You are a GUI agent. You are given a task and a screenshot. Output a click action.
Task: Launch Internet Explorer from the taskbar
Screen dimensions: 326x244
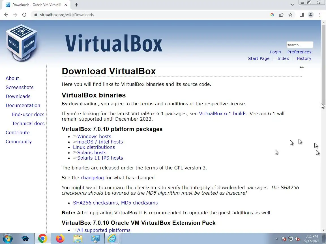click(x=112, y=238)
